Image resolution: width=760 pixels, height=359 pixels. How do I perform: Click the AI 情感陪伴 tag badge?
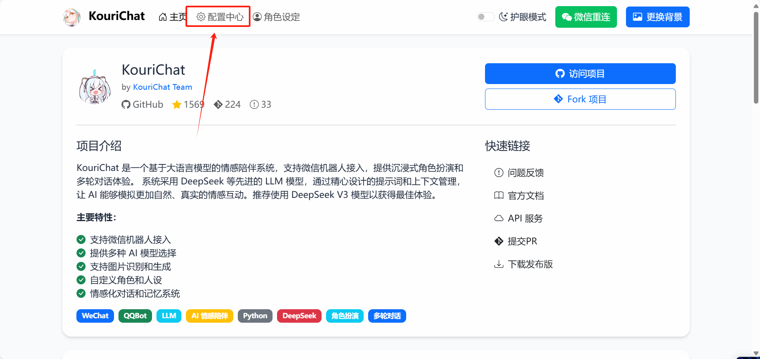(x=210, y=316)
